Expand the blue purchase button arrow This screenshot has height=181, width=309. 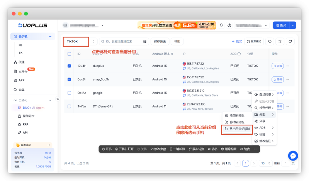tap(293, 25)
